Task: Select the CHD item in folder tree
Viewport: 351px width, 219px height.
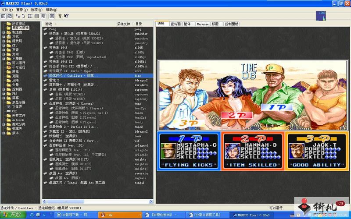Action: point(14,111)
